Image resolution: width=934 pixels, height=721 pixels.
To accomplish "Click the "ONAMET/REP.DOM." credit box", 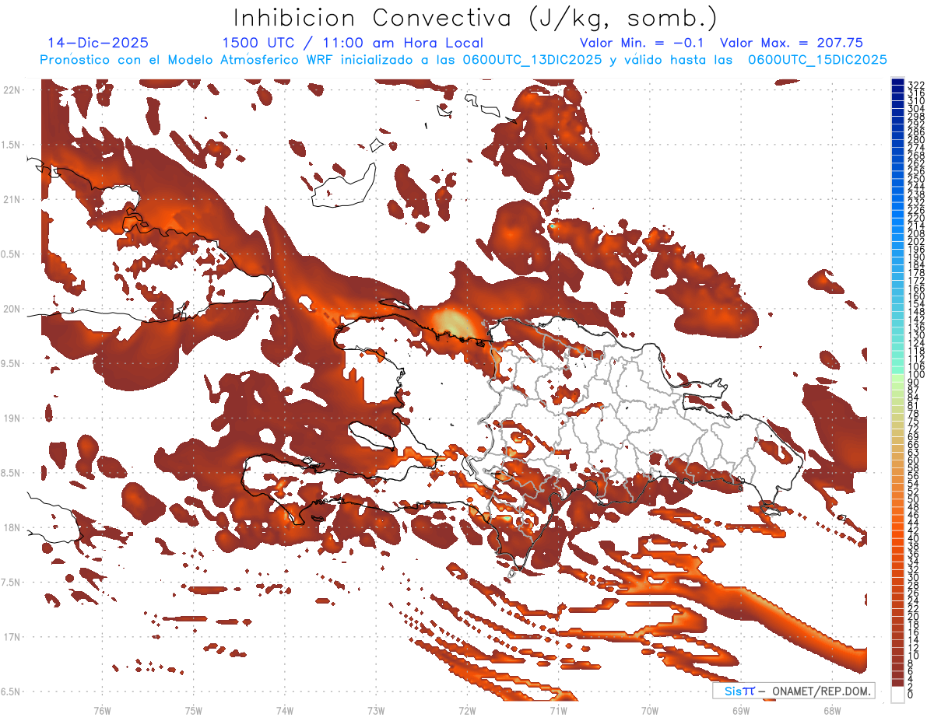I will [793, 691].
